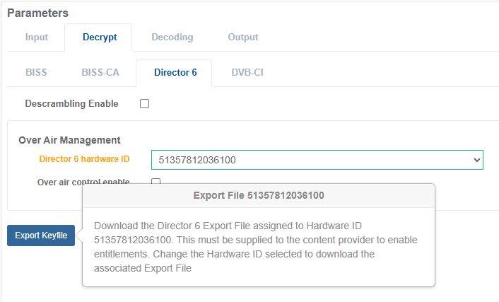Screen dimensions: 499x302
Task: Select the Director 6 sub-tab
Action: pyautogui.click(x=175, y=73)
